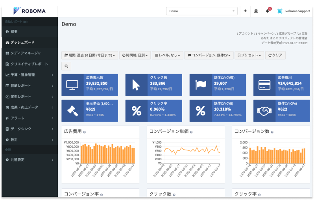This screenshot has height=200, width=314.
Task: Open notifications bell with red badge
Action: pyautogui.click(x=268, y=11)
